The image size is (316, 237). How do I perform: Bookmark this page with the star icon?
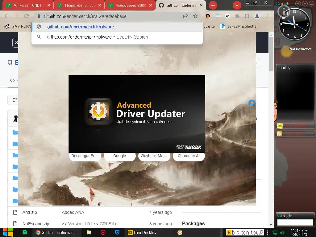pyautogui.click(x=195, y=16)
